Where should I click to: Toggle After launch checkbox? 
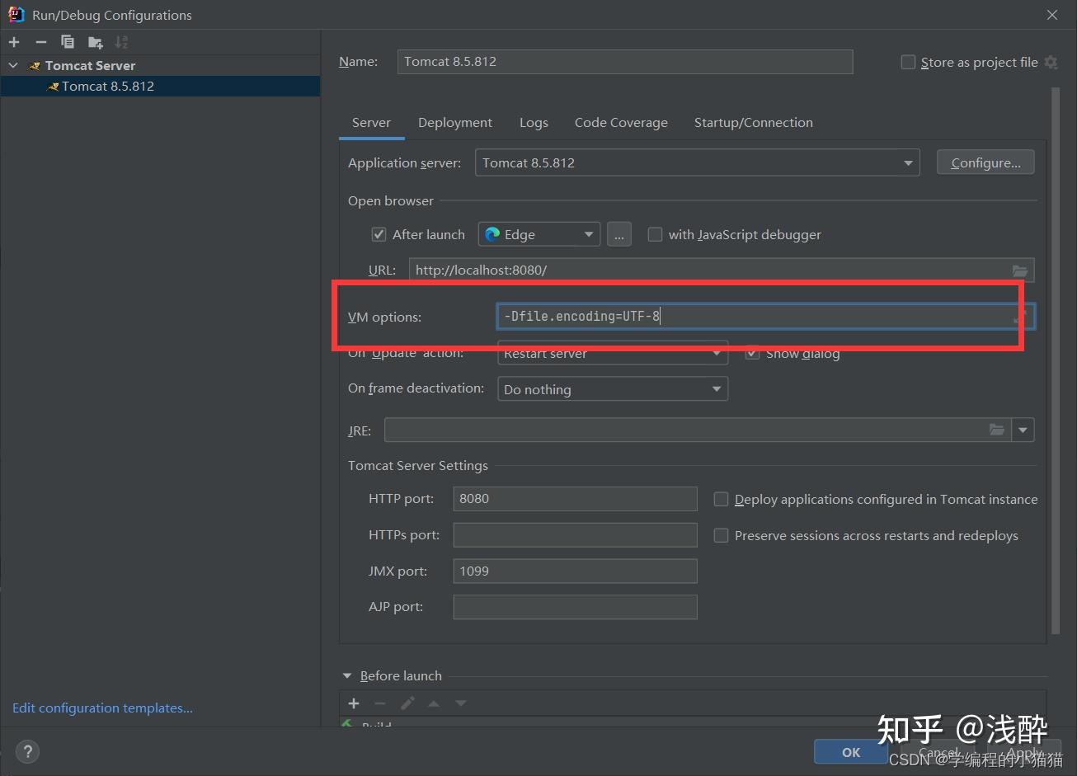click(x=379, y=234)
